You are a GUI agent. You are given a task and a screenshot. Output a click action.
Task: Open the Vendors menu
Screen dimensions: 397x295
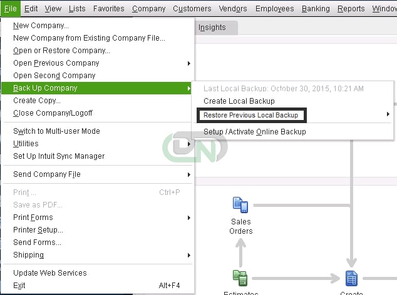pos(233,9)
